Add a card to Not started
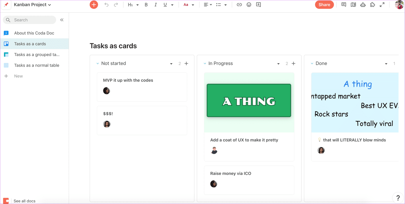405x204 pixels. (186, 63)
